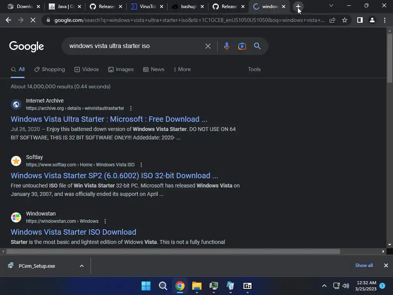Open the Chrome profile icon
The width and height of the screenshot is (393, 295).
click(x=372, y=20)
